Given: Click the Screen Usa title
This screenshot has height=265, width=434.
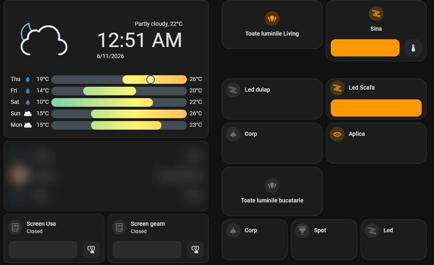Looking at the screenshot, I should click(41, 224).
